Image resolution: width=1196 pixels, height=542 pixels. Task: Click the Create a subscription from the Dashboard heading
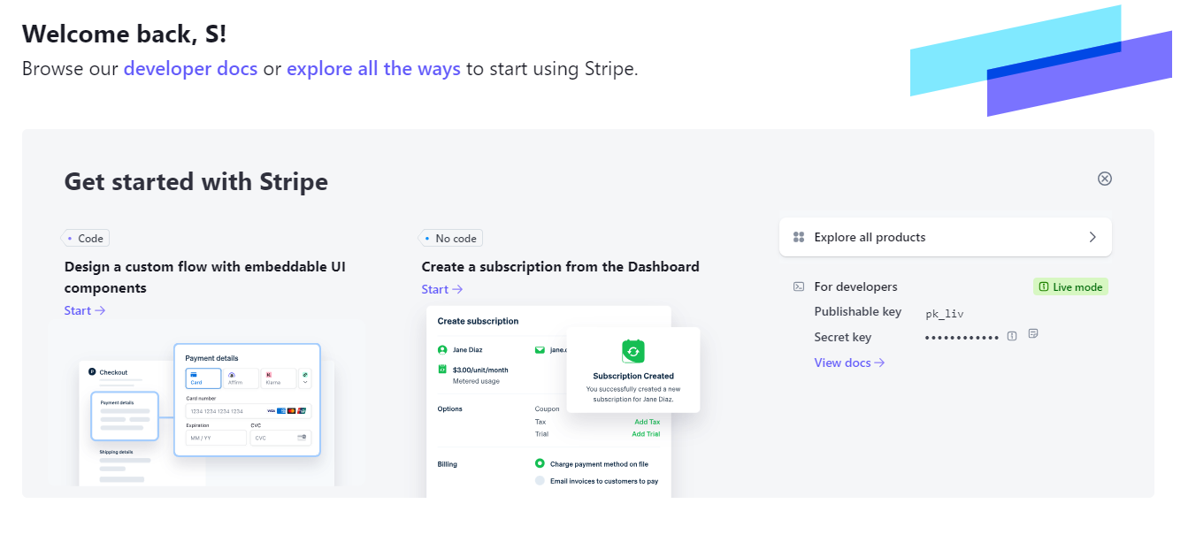[x=561, y=267]
